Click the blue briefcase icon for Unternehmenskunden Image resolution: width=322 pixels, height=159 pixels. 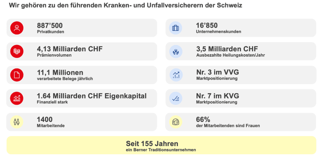pos(175,28)
